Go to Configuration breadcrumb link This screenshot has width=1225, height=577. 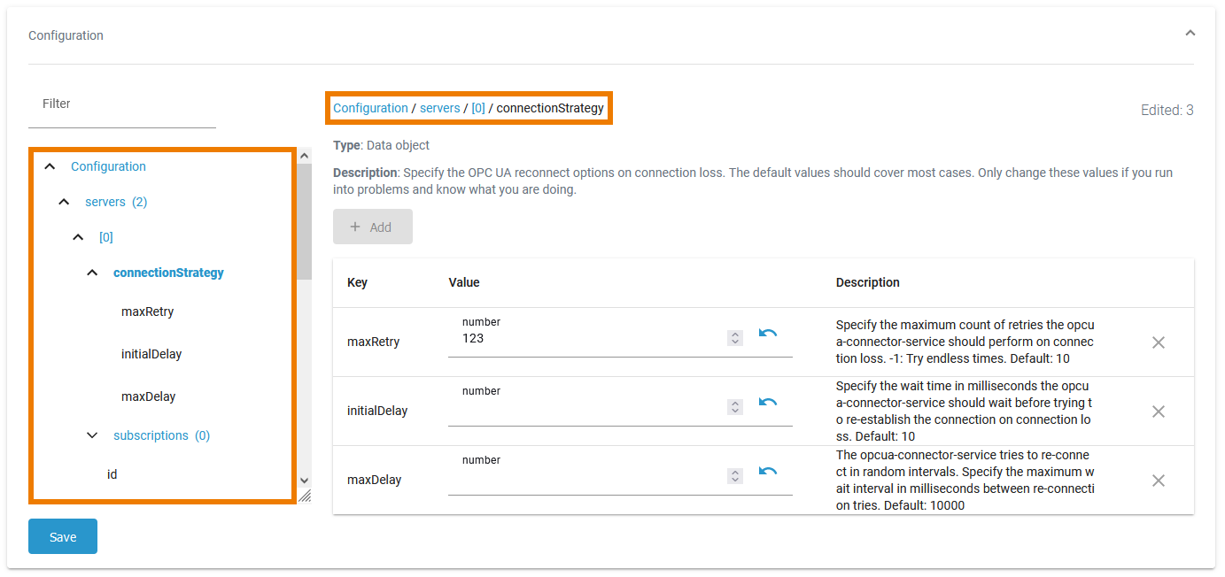(x=370, y=108)
